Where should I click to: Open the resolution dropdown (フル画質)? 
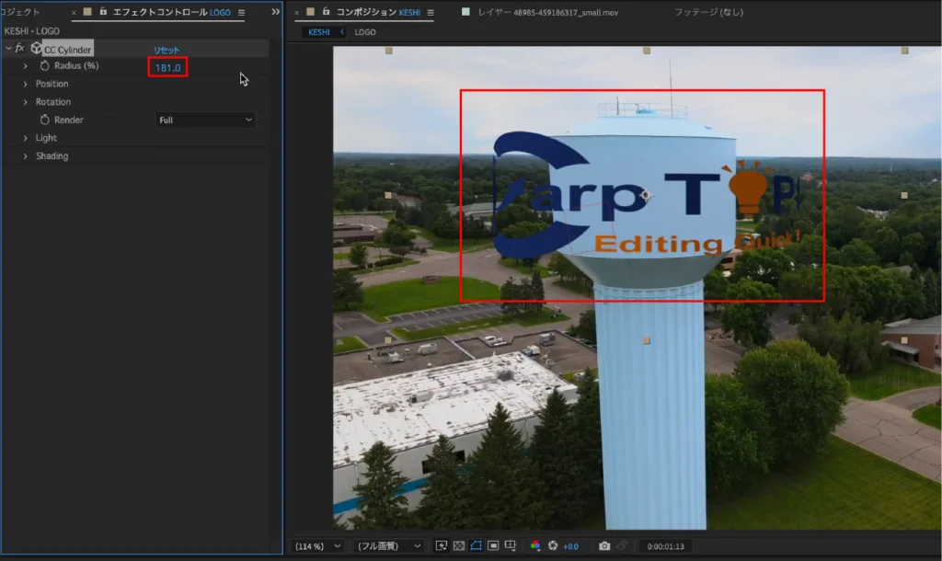(389, 546)
